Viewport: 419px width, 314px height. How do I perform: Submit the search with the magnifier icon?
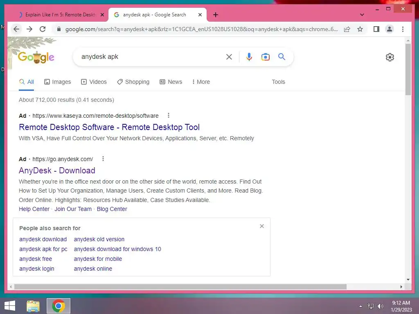pyautogui.click(x=282, y=56)
